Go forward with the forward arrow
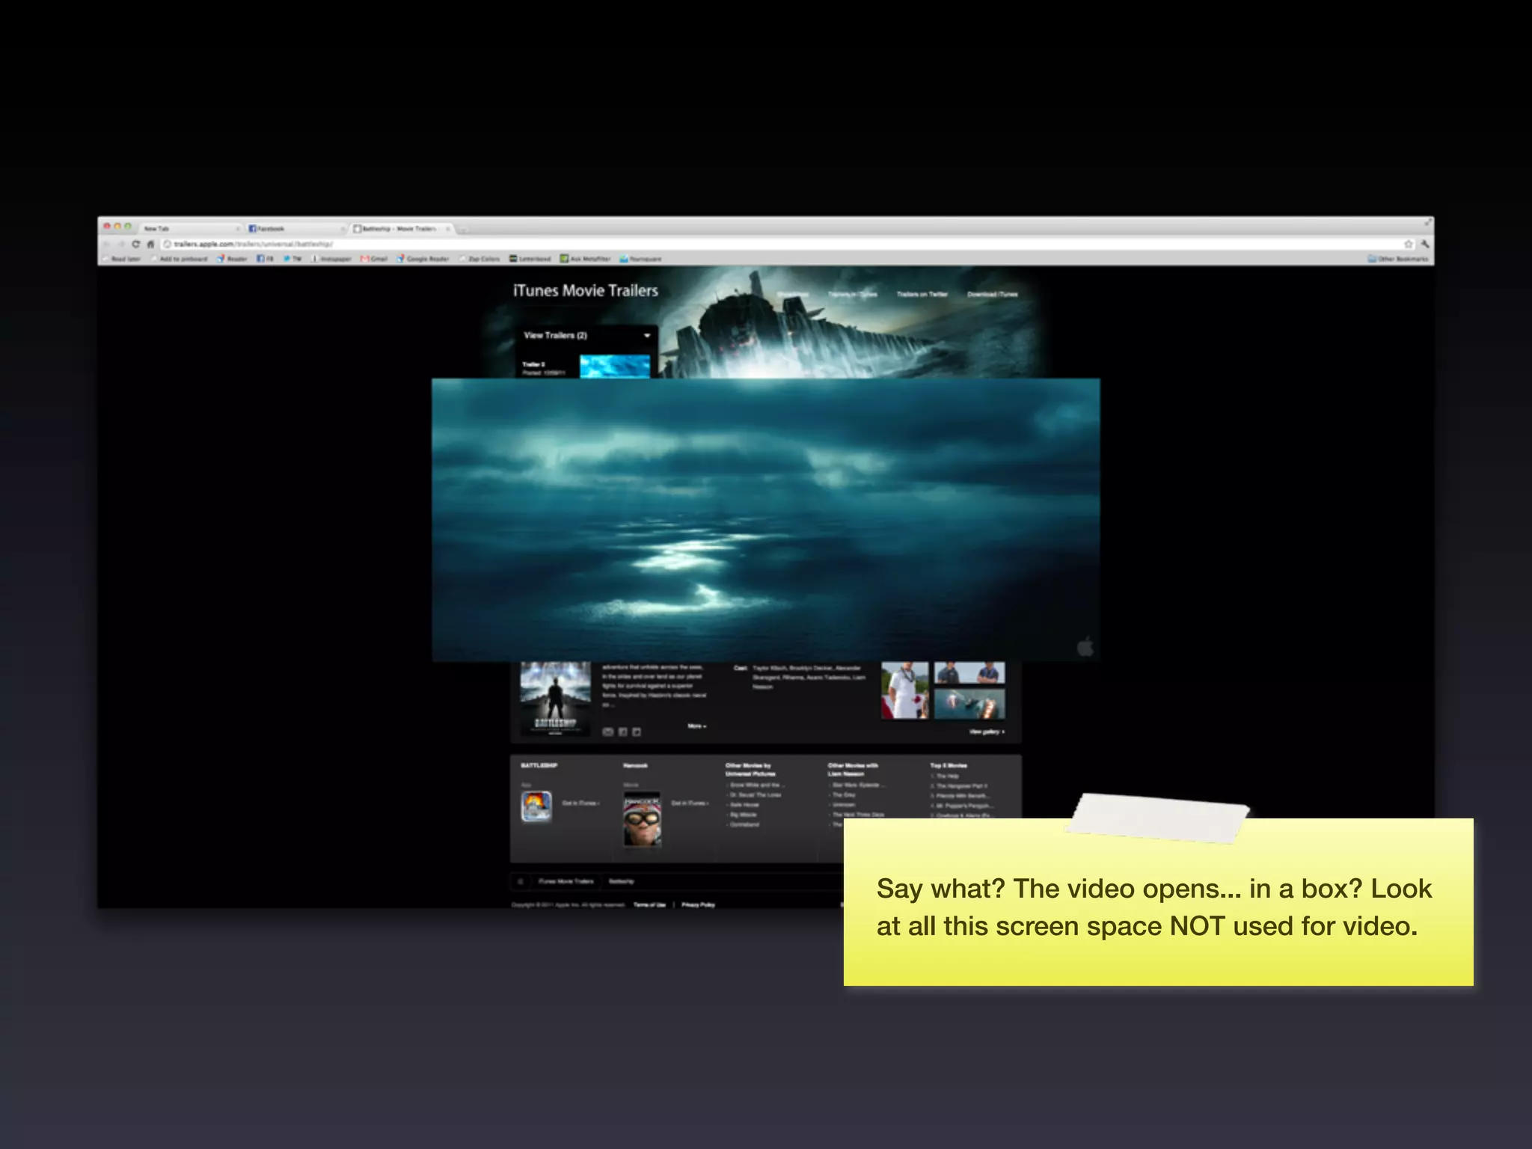 [x=121, y=244]
